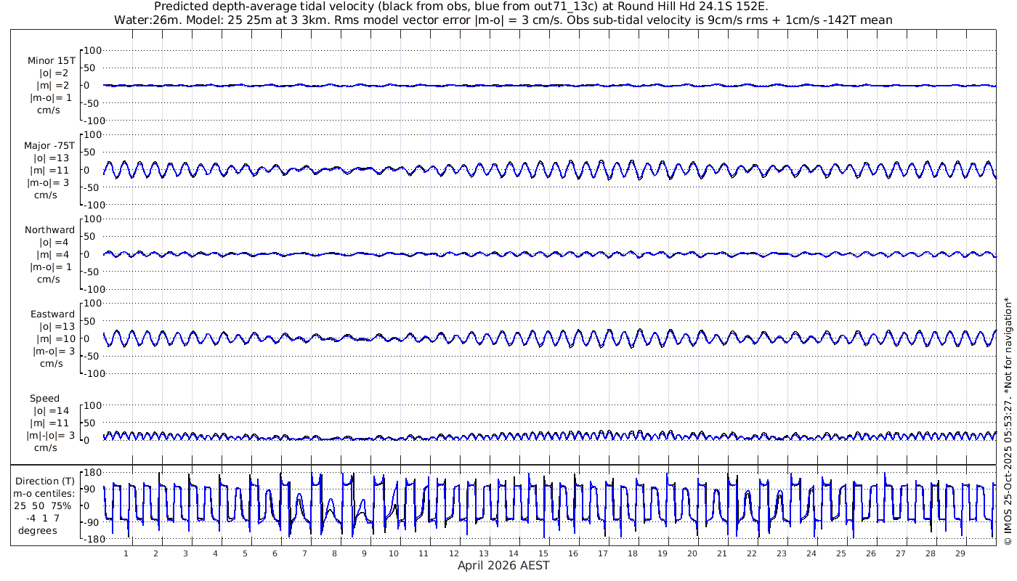This screenshot has width=1017, height=581.
Task: Pick the "Eastward" panel label
Action: [52, 314]
